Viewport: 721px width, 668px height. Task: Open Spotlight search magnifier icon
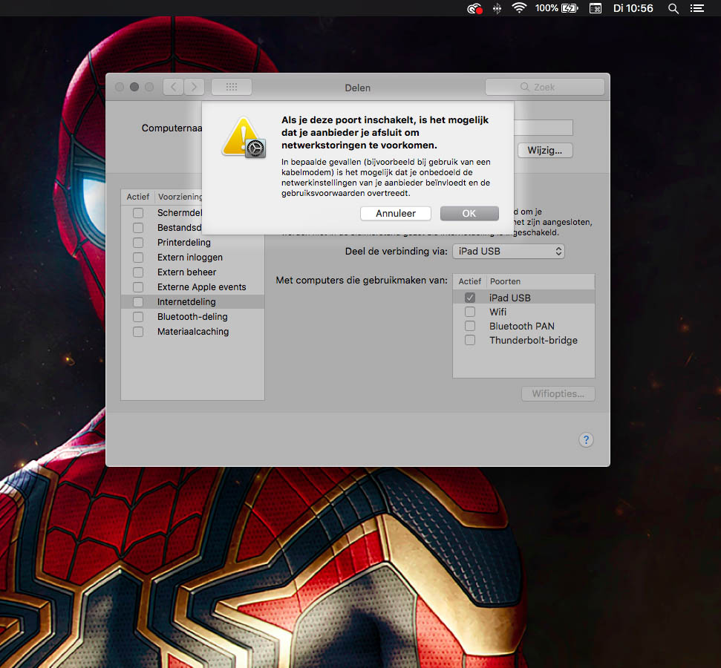point(673,9)
